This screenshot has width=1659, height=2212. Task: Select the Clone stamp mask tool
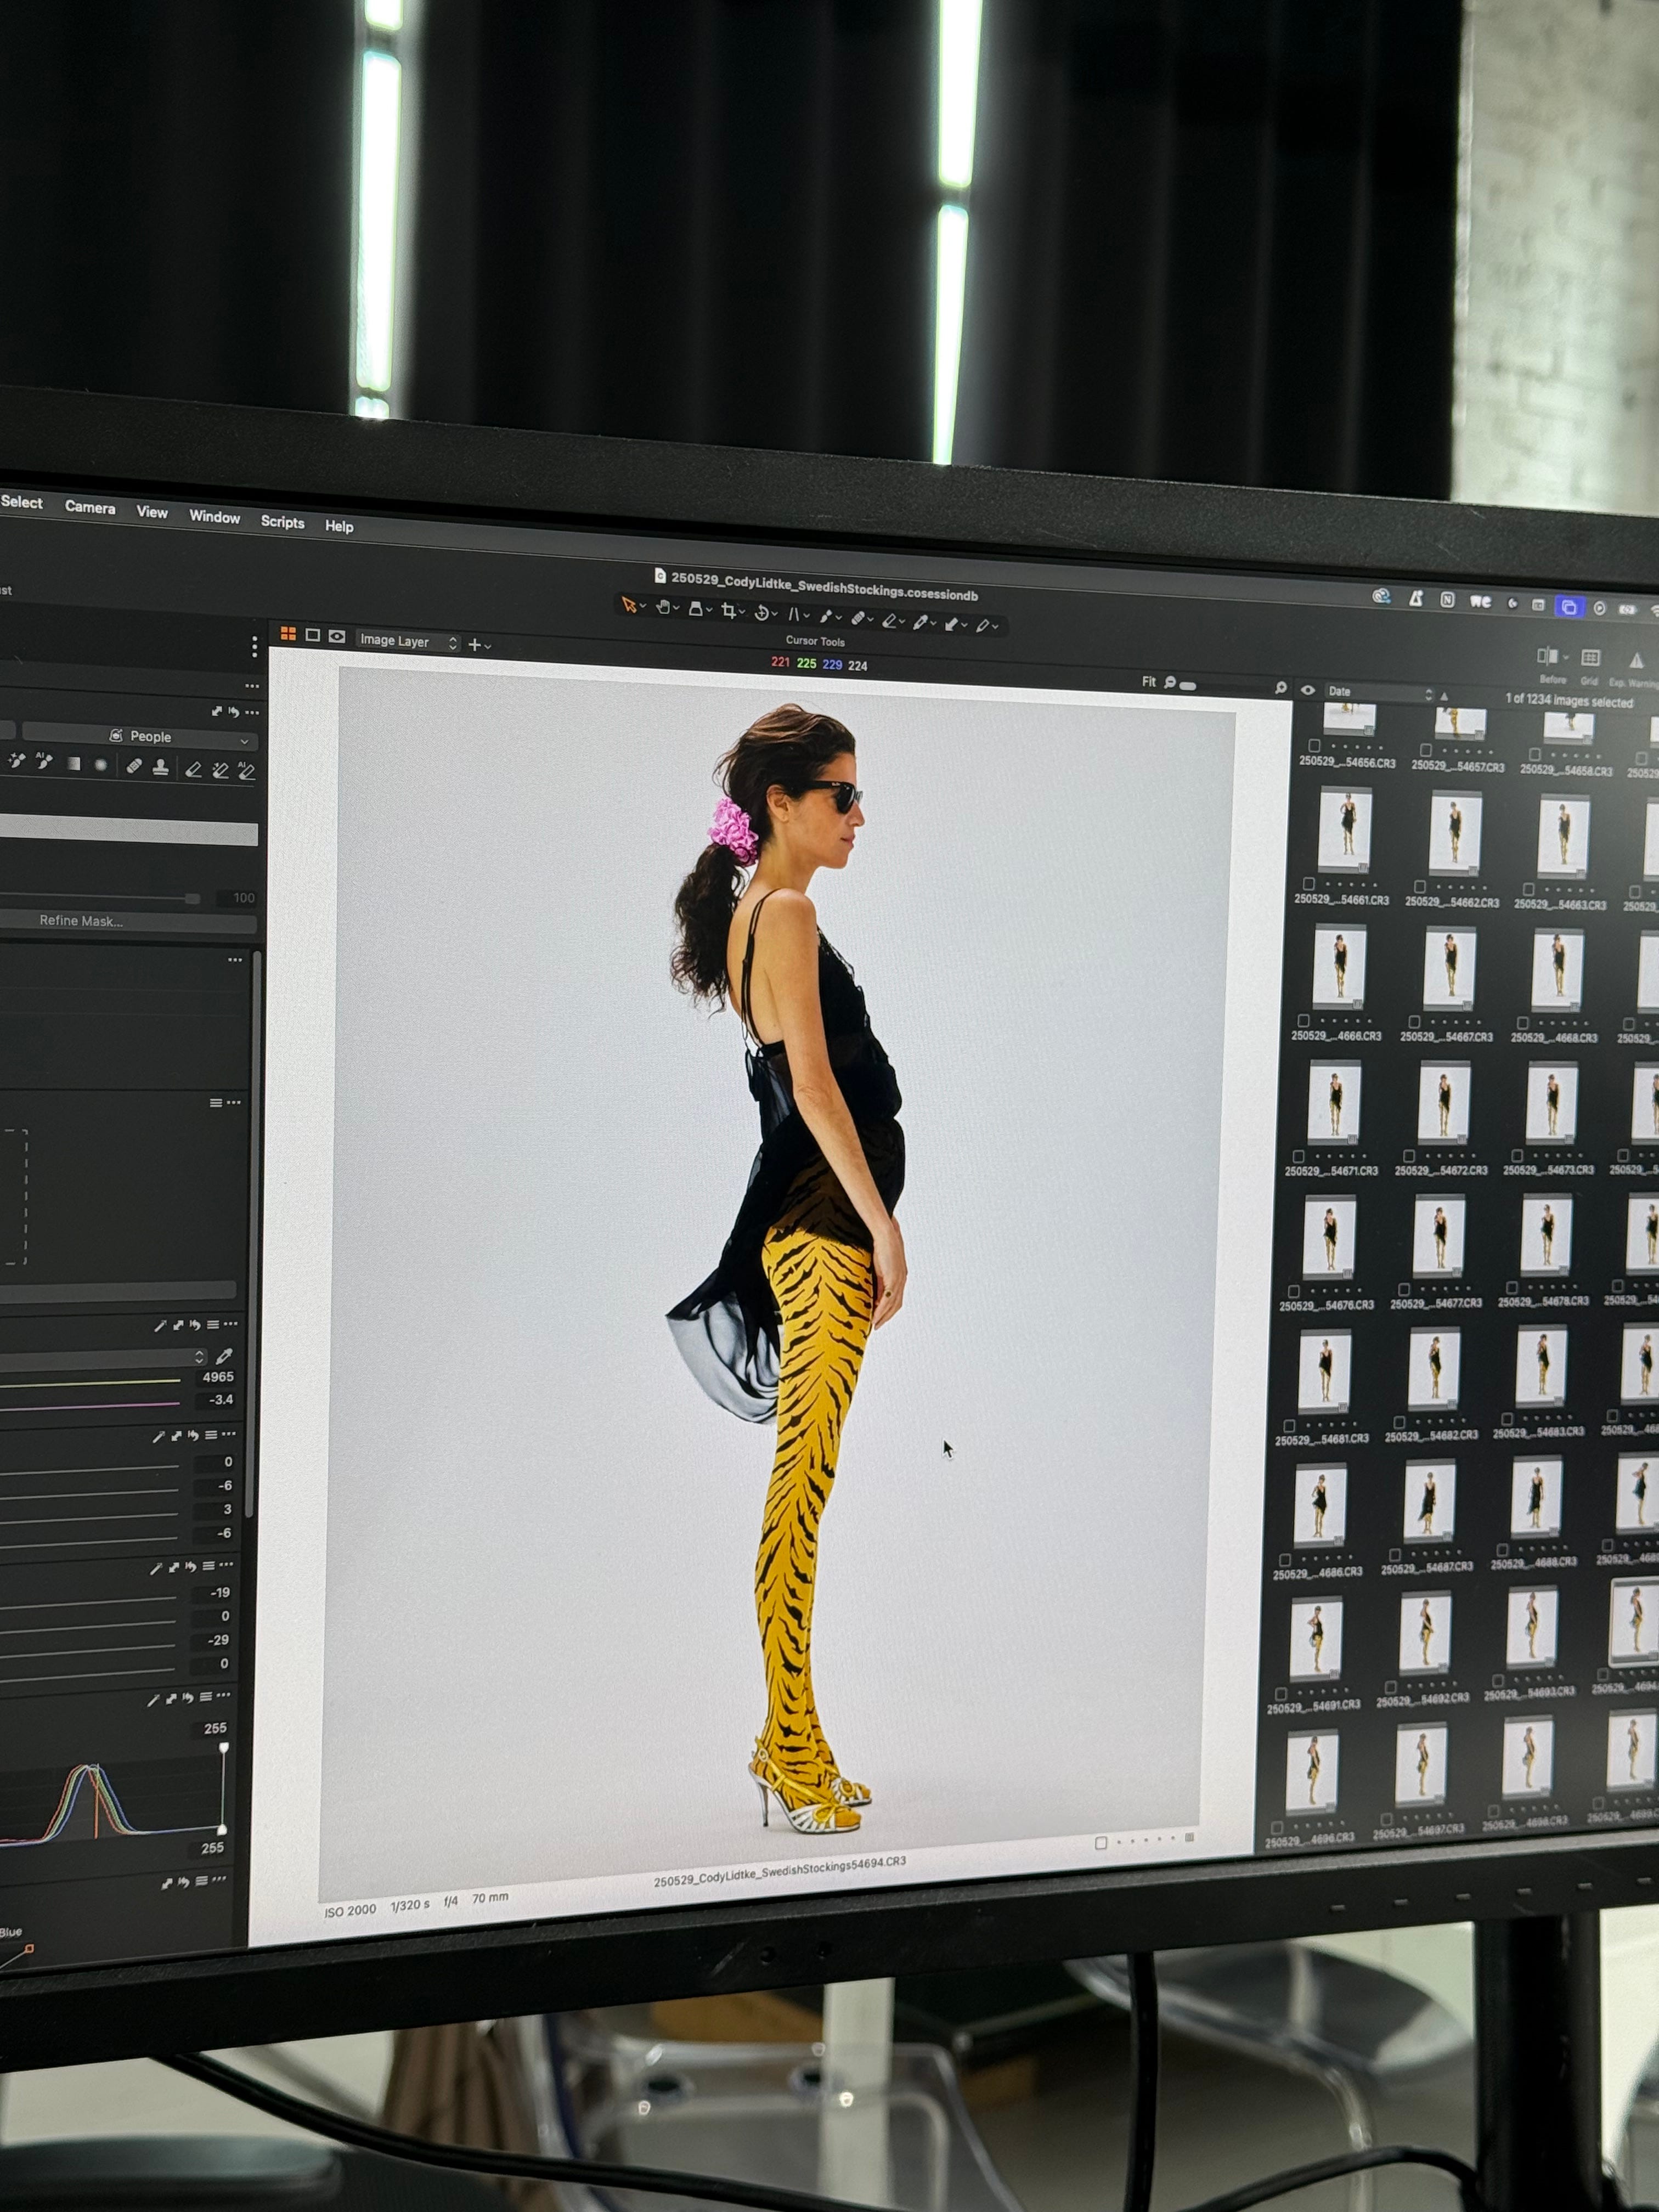(x=160, y=767)
